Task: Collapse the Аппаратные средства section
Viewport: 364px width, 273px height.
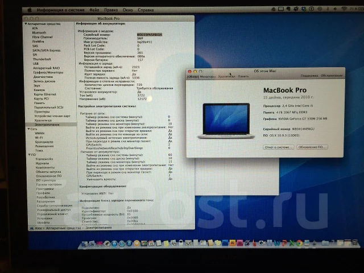Action: 26,24
